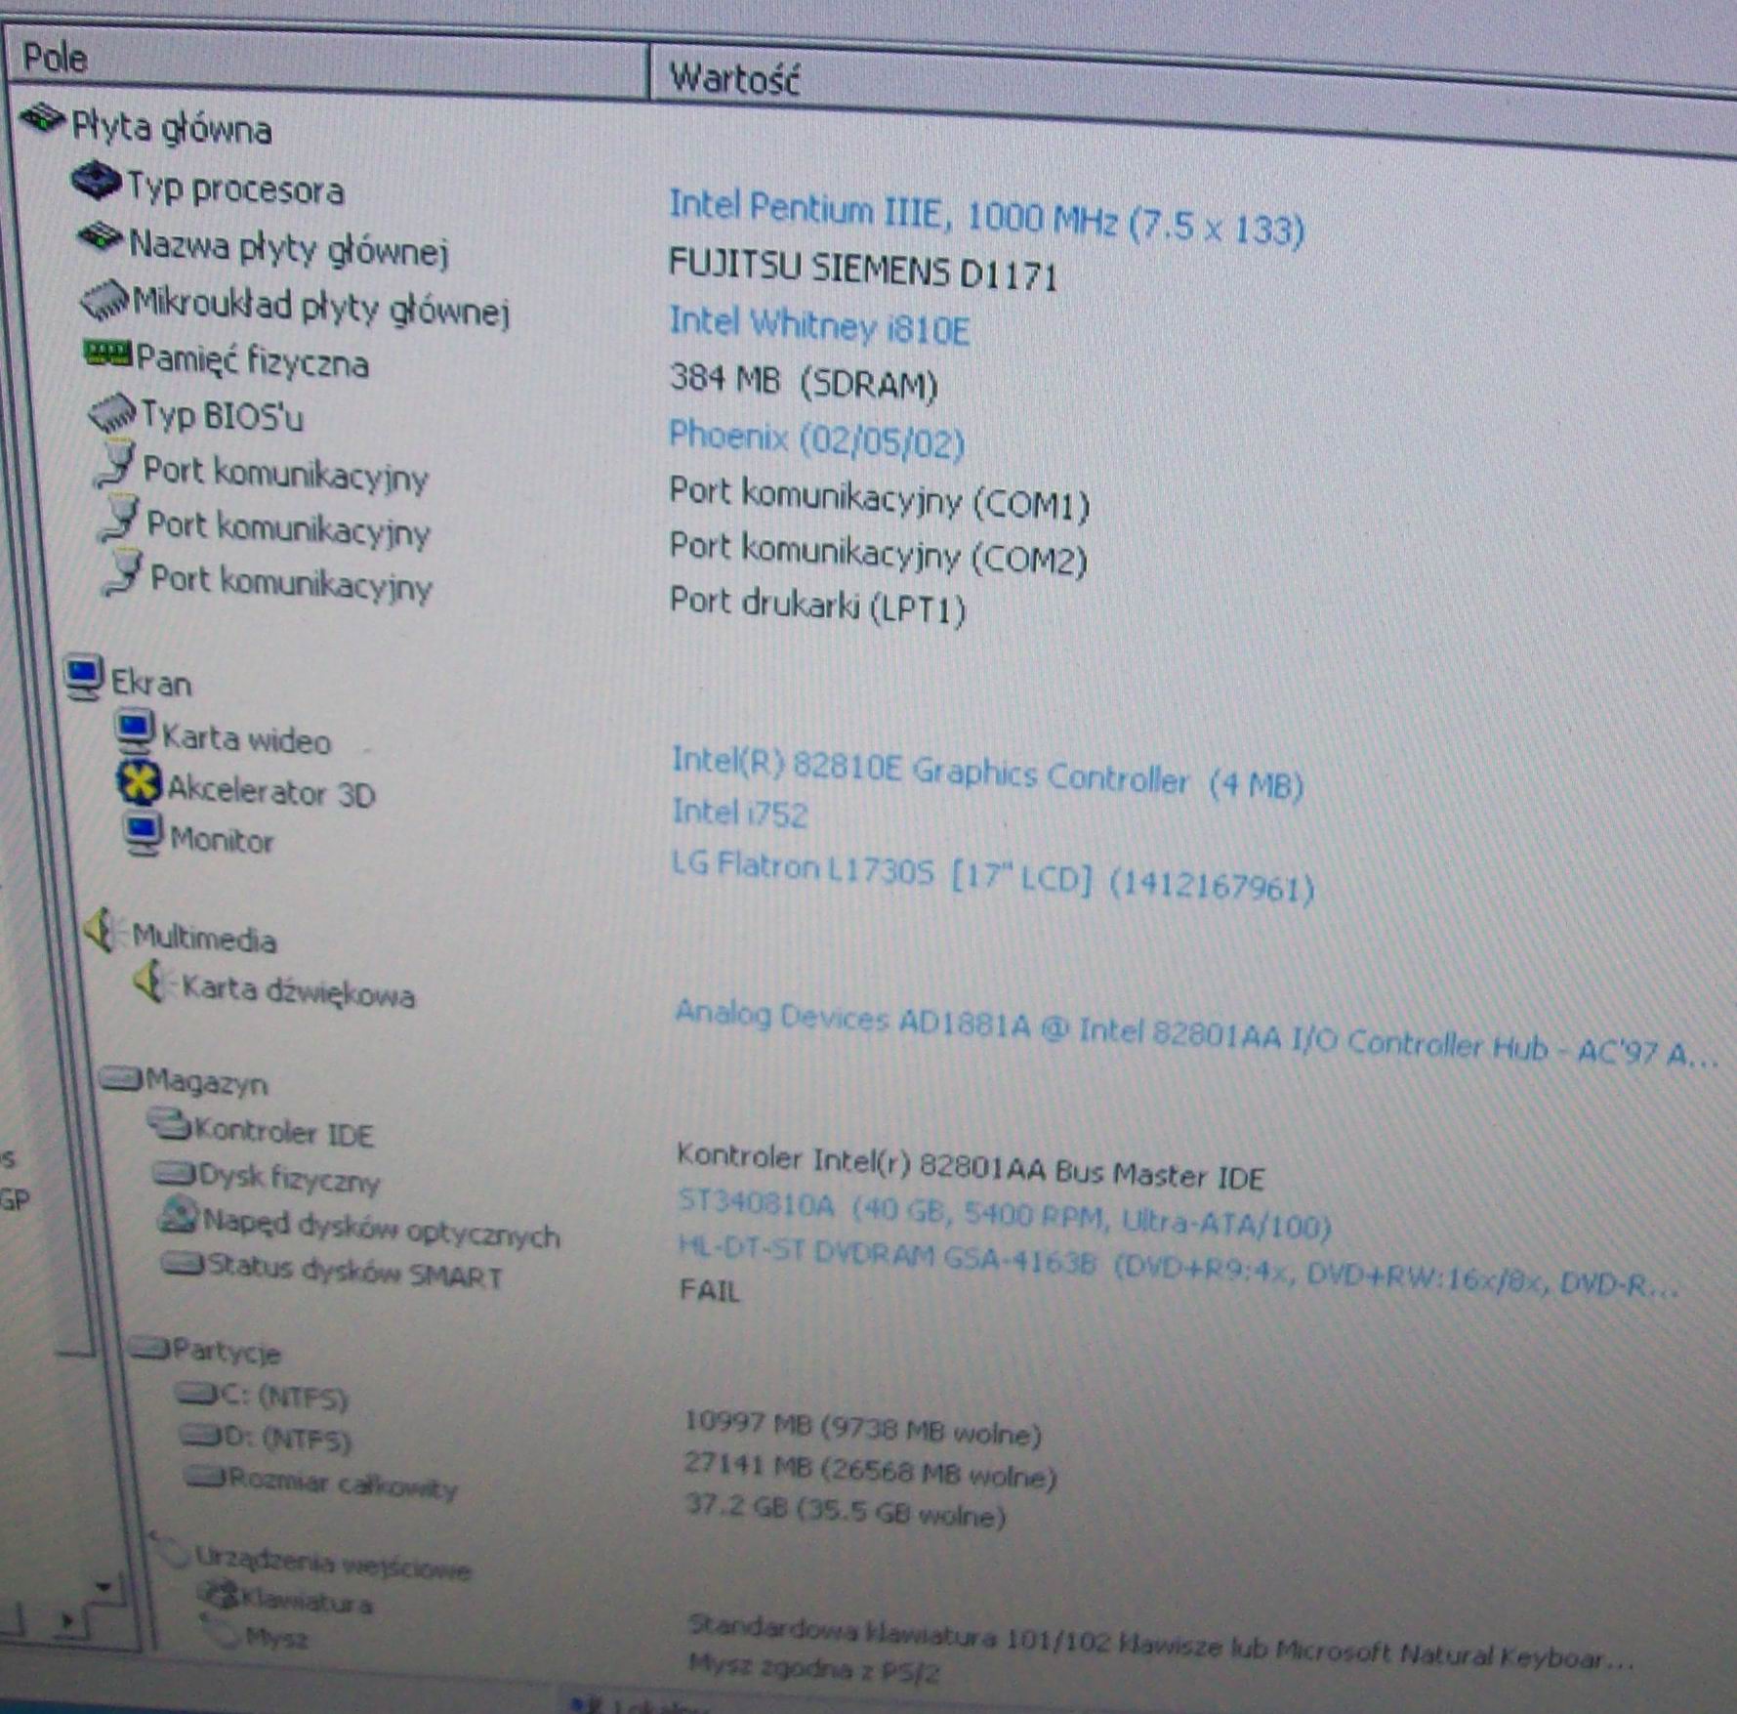The width and height of the screenshot is (1737, 1714).
Task: Select Kontroler Intel(r) 82801AA Bus Master IDE
Action: point(970,1167)
